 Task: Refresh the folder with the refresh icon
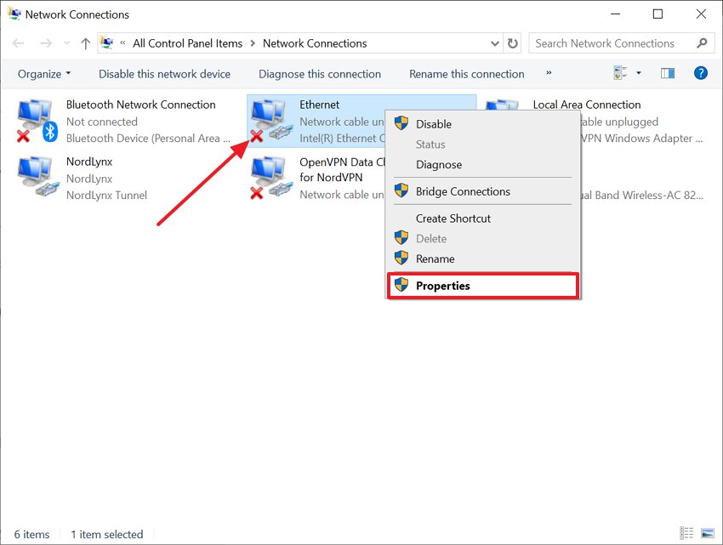tap(512, 43)
